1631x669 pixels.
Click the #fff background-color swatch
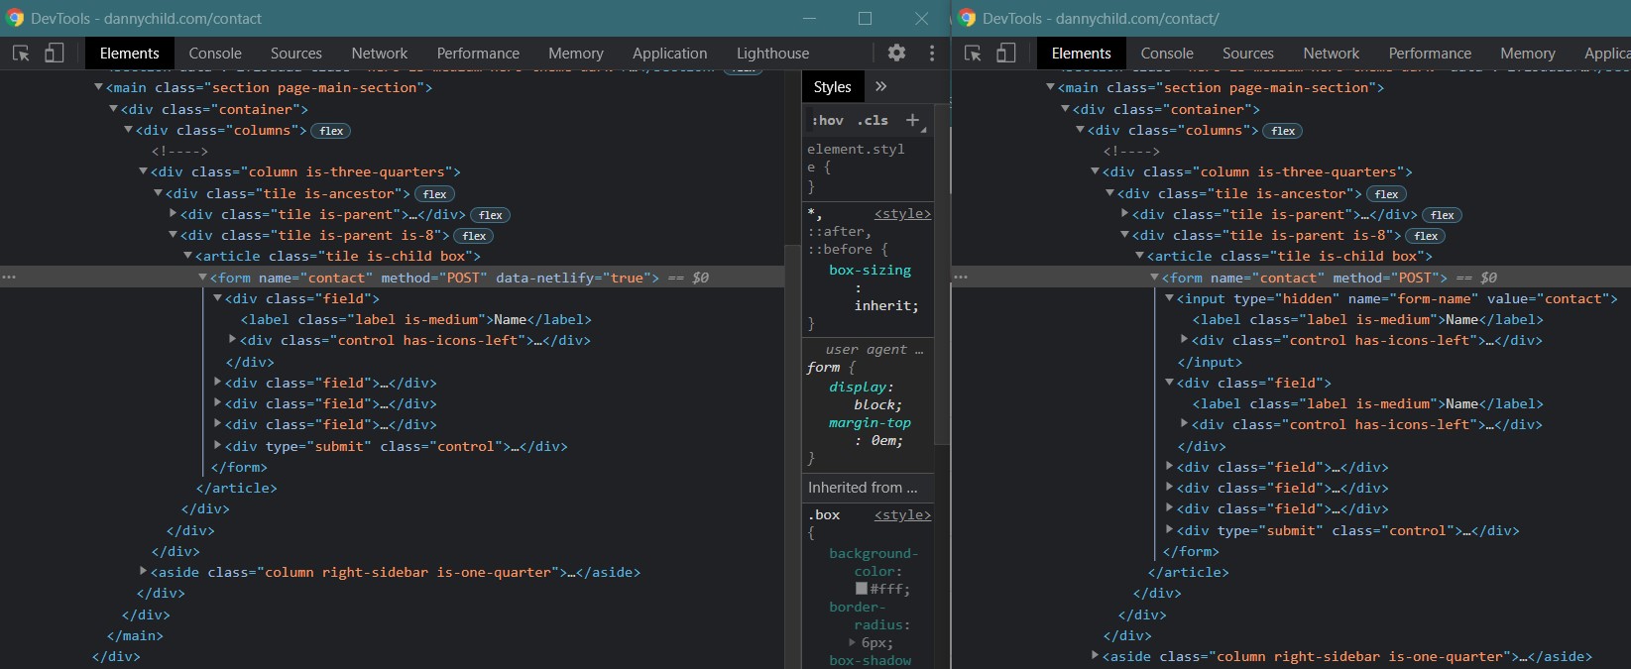pos(862,589)
